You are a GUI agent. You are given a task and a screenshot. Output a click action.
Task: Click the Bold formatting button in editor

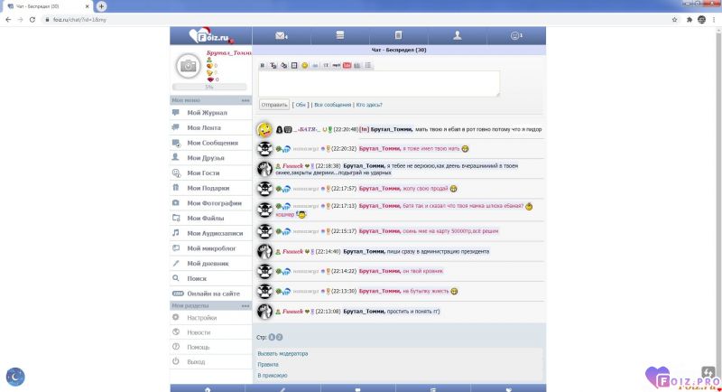pos(263,65)
